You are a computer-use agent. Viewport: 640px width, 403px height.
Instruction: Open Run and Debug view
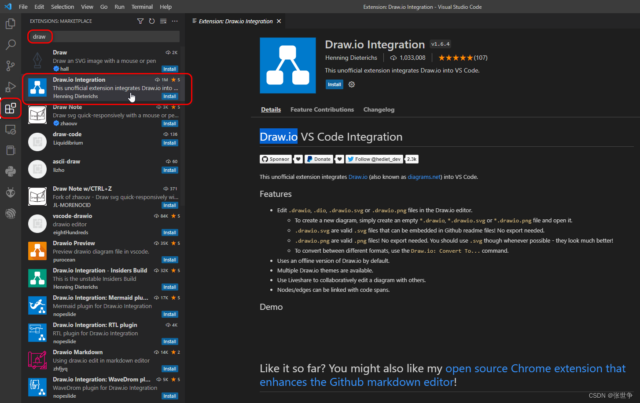click(x=11, y=87)
